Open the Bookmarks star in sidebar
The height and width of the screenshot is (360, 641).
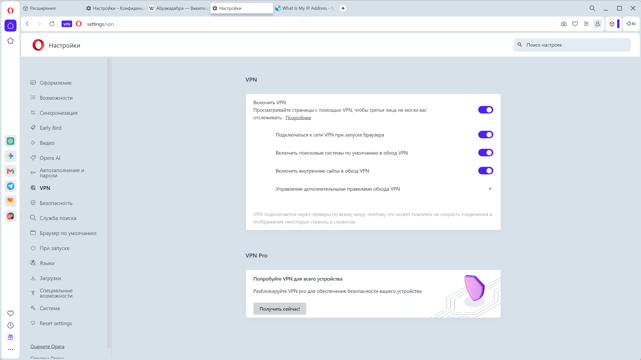[11, 41]
